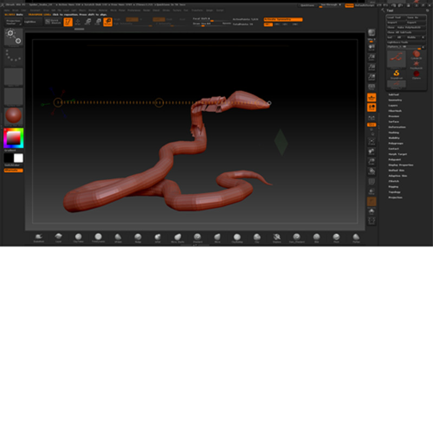Adjust the Draw Size slider
This screenshot has width=433, height=433.
[x=212, y=24]
